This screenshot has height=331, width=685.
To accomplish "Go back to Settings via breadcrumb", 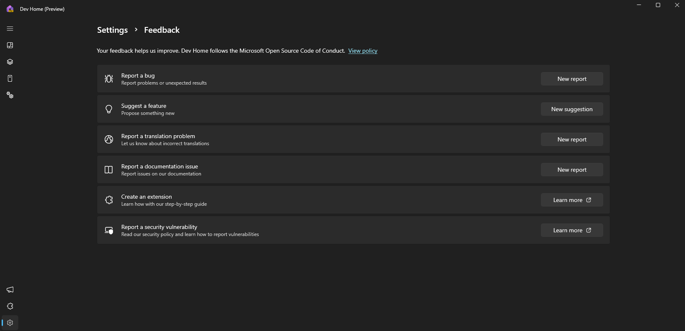I will (112, 30).
